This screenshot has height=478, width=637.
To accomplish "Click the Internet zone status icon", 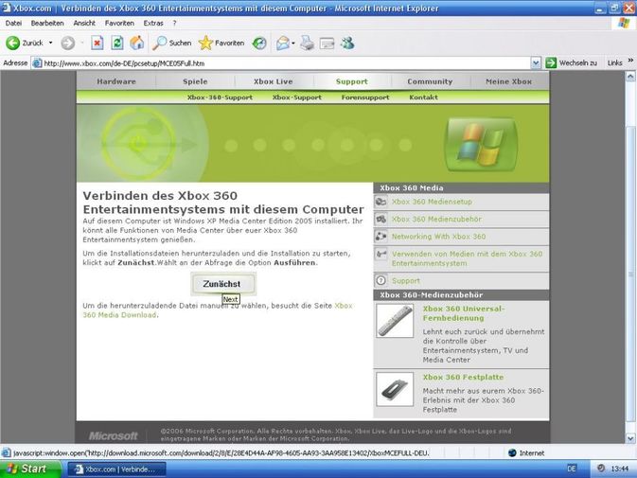I will (513, 452).
